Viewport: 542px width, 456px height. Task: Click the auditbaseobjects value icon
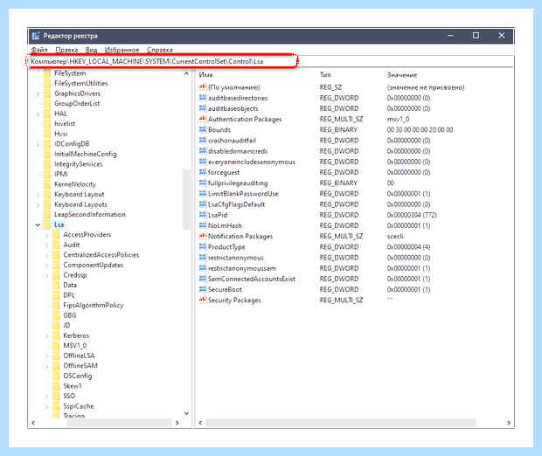[x=203, y=108]
